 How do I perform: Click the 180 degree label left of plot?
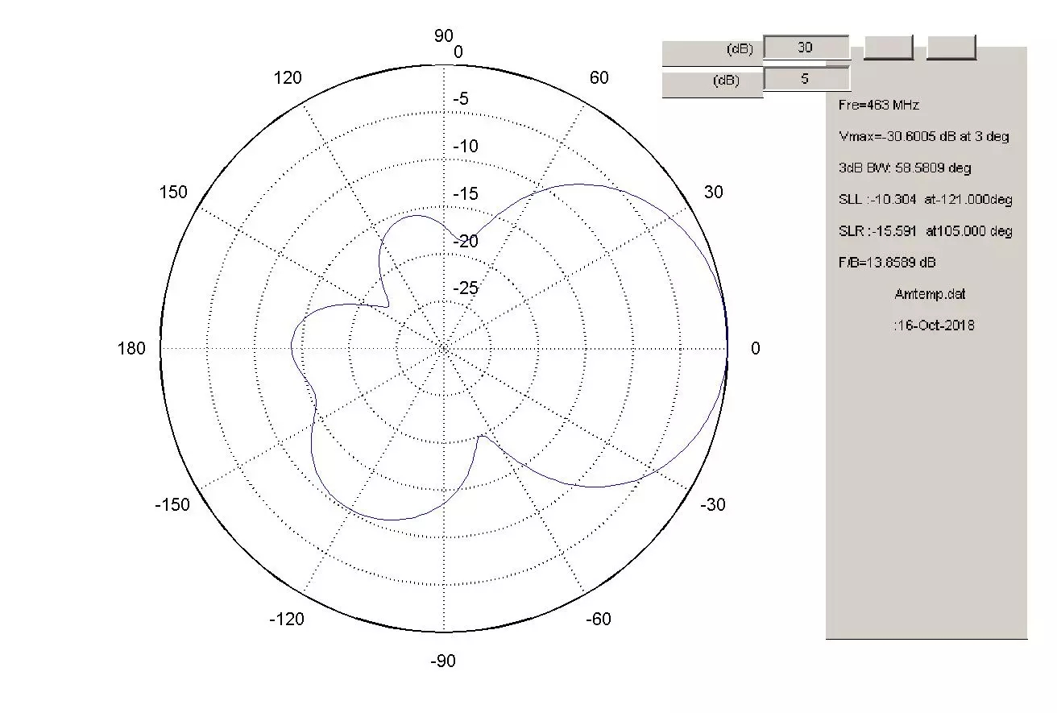(x=132, y=349)
